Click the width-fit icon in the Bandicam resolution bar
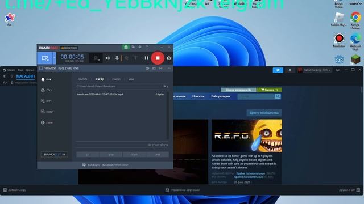Screen dimensions: 364x204 point(160,69)
